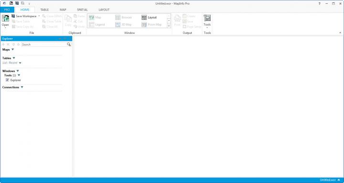This screenshot has height=183, width=344.
Task: Click the disabled Save Table command
Action: point(21,21)
